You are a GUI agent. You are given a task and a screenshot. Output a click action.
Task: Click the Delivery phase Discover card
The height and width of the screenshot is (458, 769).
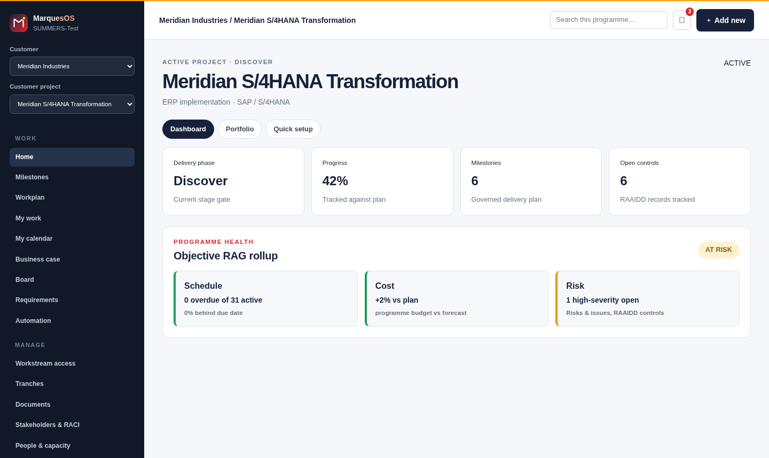point(233,181)
